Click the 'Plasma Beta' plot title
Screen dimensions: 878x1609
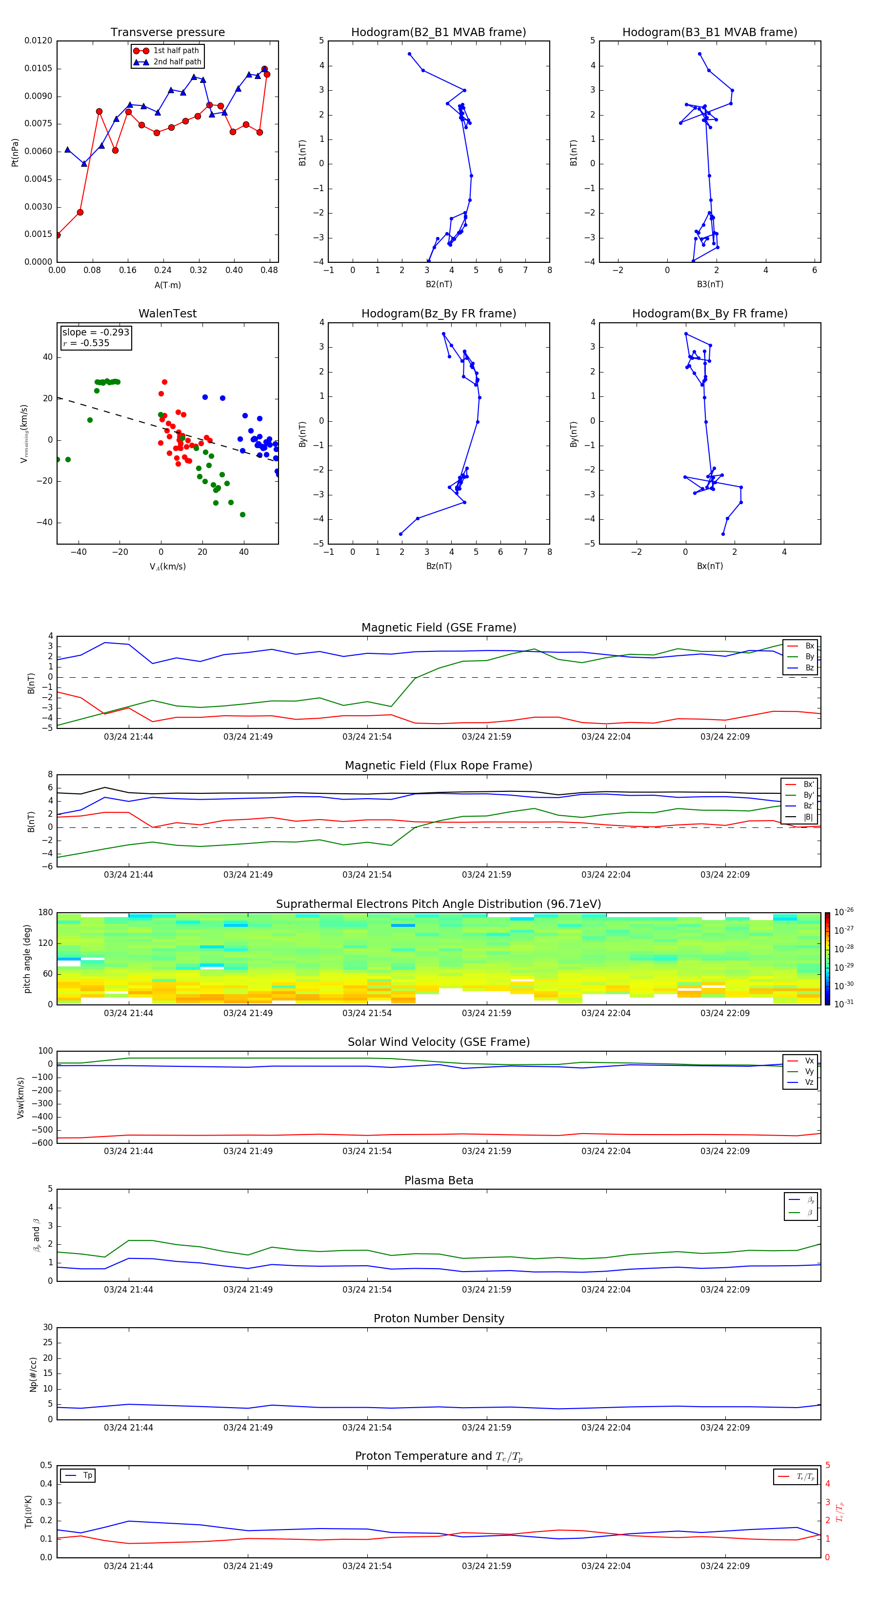[x=439, y=1181]
